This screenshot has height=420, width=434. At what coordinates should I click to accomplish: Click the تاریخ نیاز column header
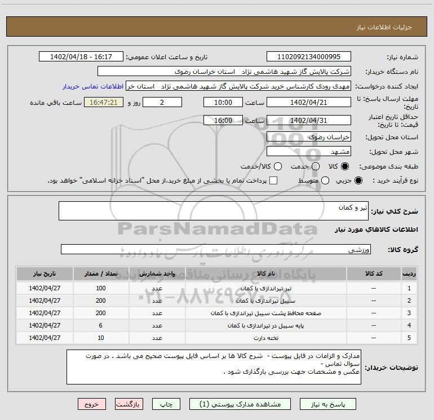45,274
